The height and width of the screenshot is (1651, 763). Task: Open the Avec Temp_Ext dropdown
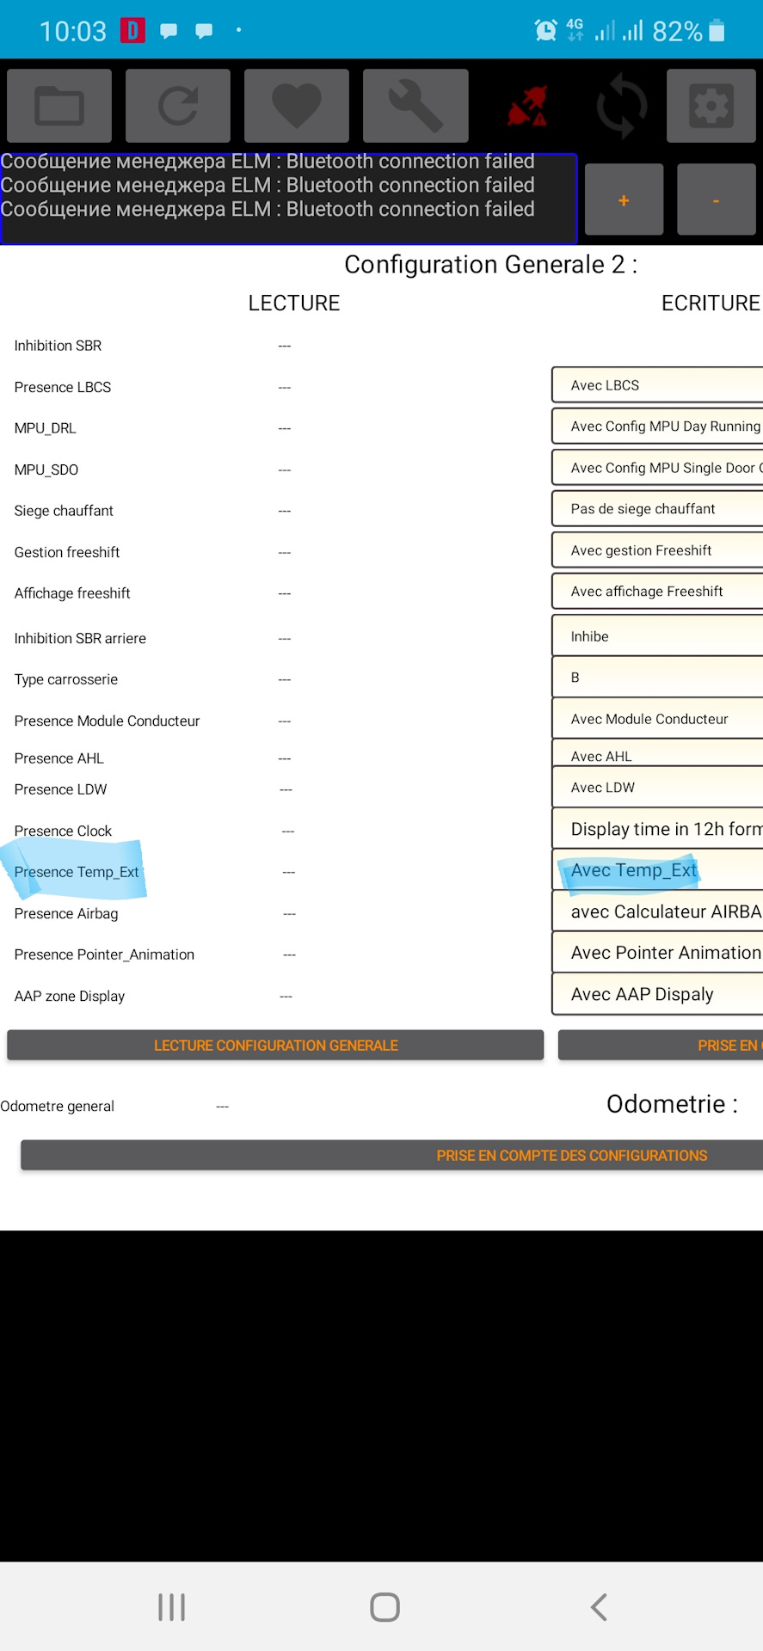point(657,870)
